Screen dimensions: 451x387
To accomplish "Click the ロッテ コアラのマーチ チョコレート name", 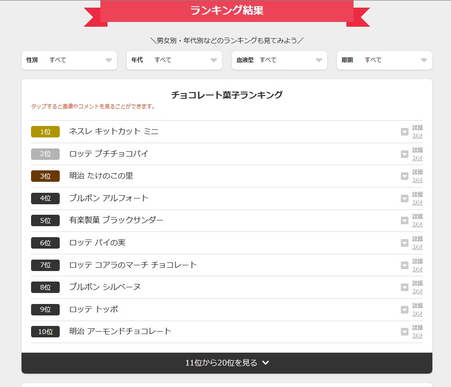I will [x=133, y=265].
